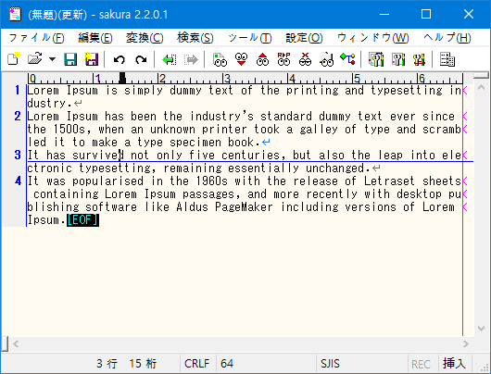This screenshot has height=374, width=491.
Task: Place the cursor on "1500s," in line 2
Action: (x=72, y=130)
